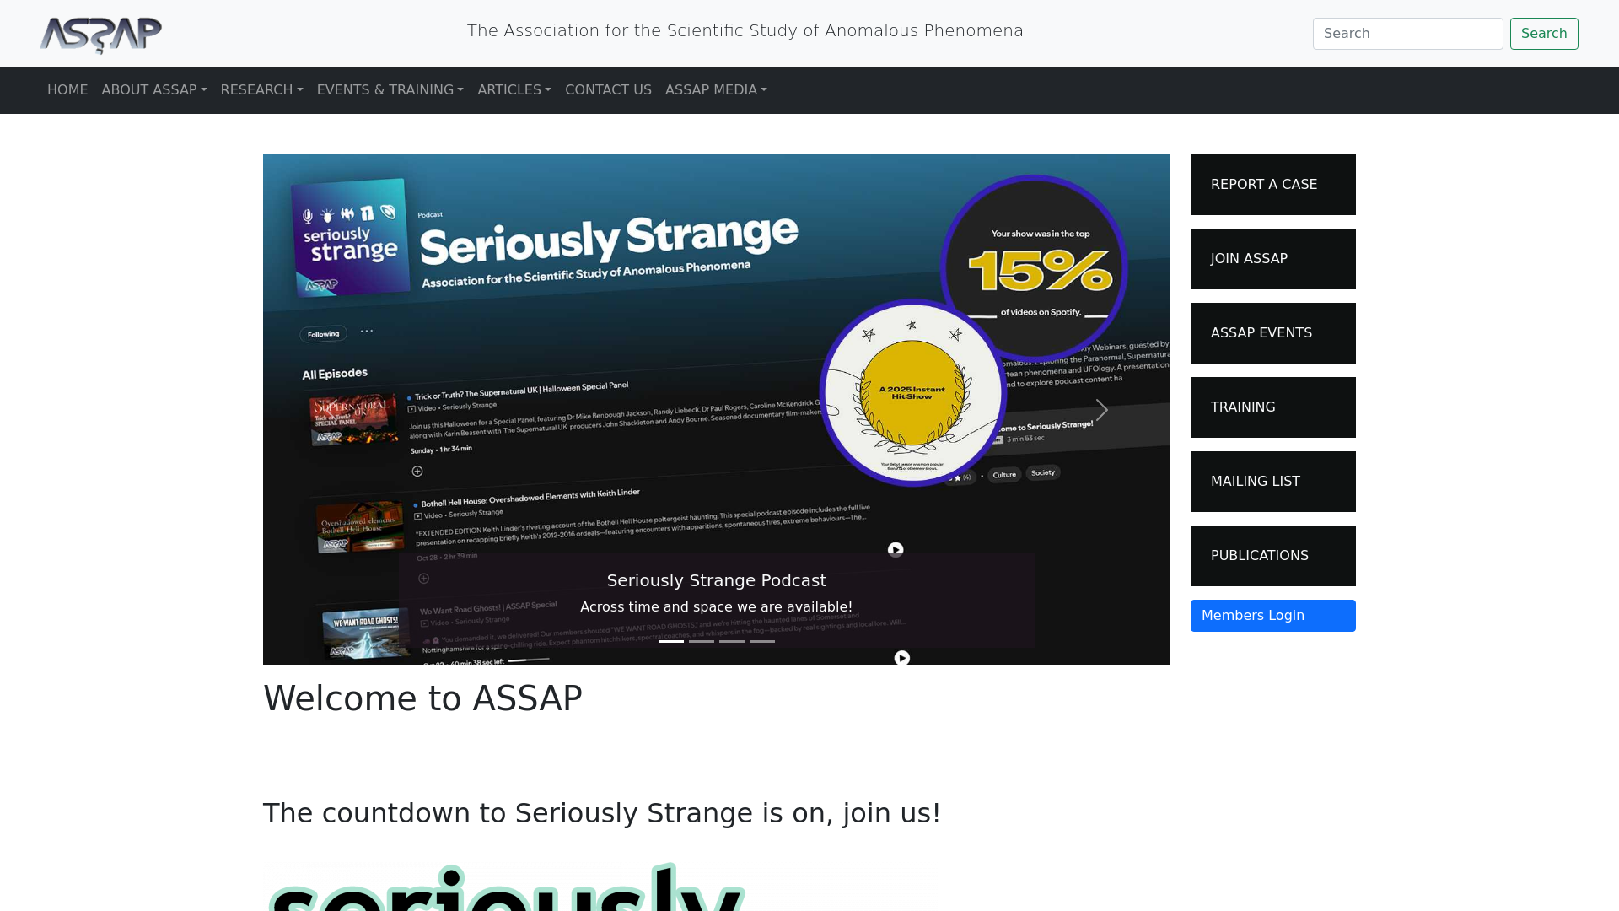Open the RESEARCH dropdown menu
This screenshot has width=1619, height=911.
262,90
